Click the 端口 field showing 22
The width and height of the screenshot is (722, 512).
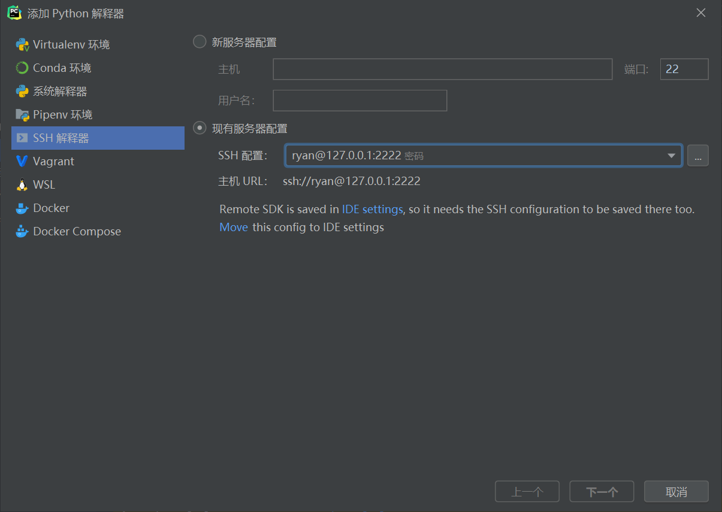click(x=684, y=69)
